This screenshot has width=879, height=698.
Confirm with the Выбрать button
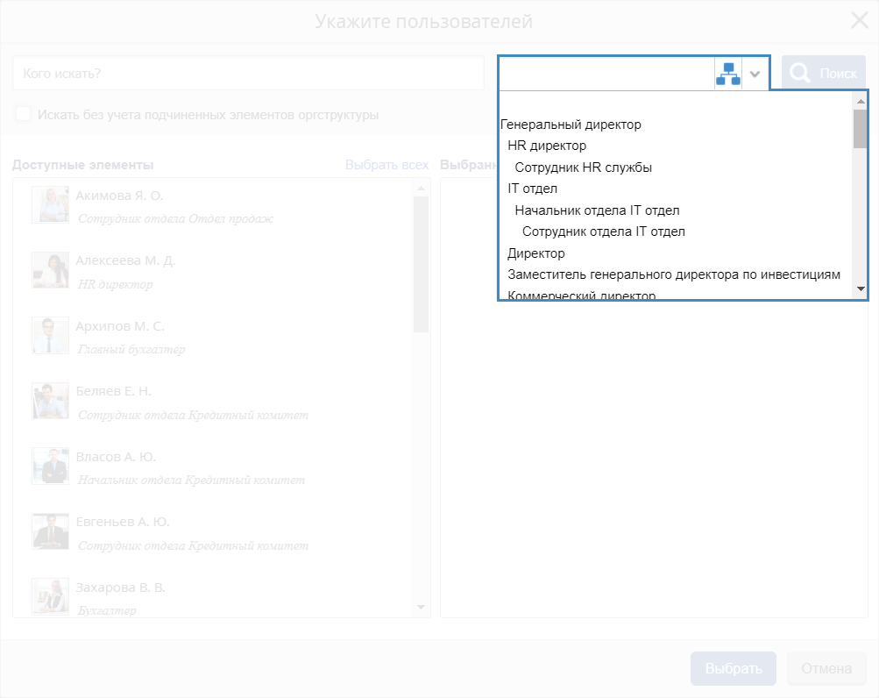click(x=734, y=668)
